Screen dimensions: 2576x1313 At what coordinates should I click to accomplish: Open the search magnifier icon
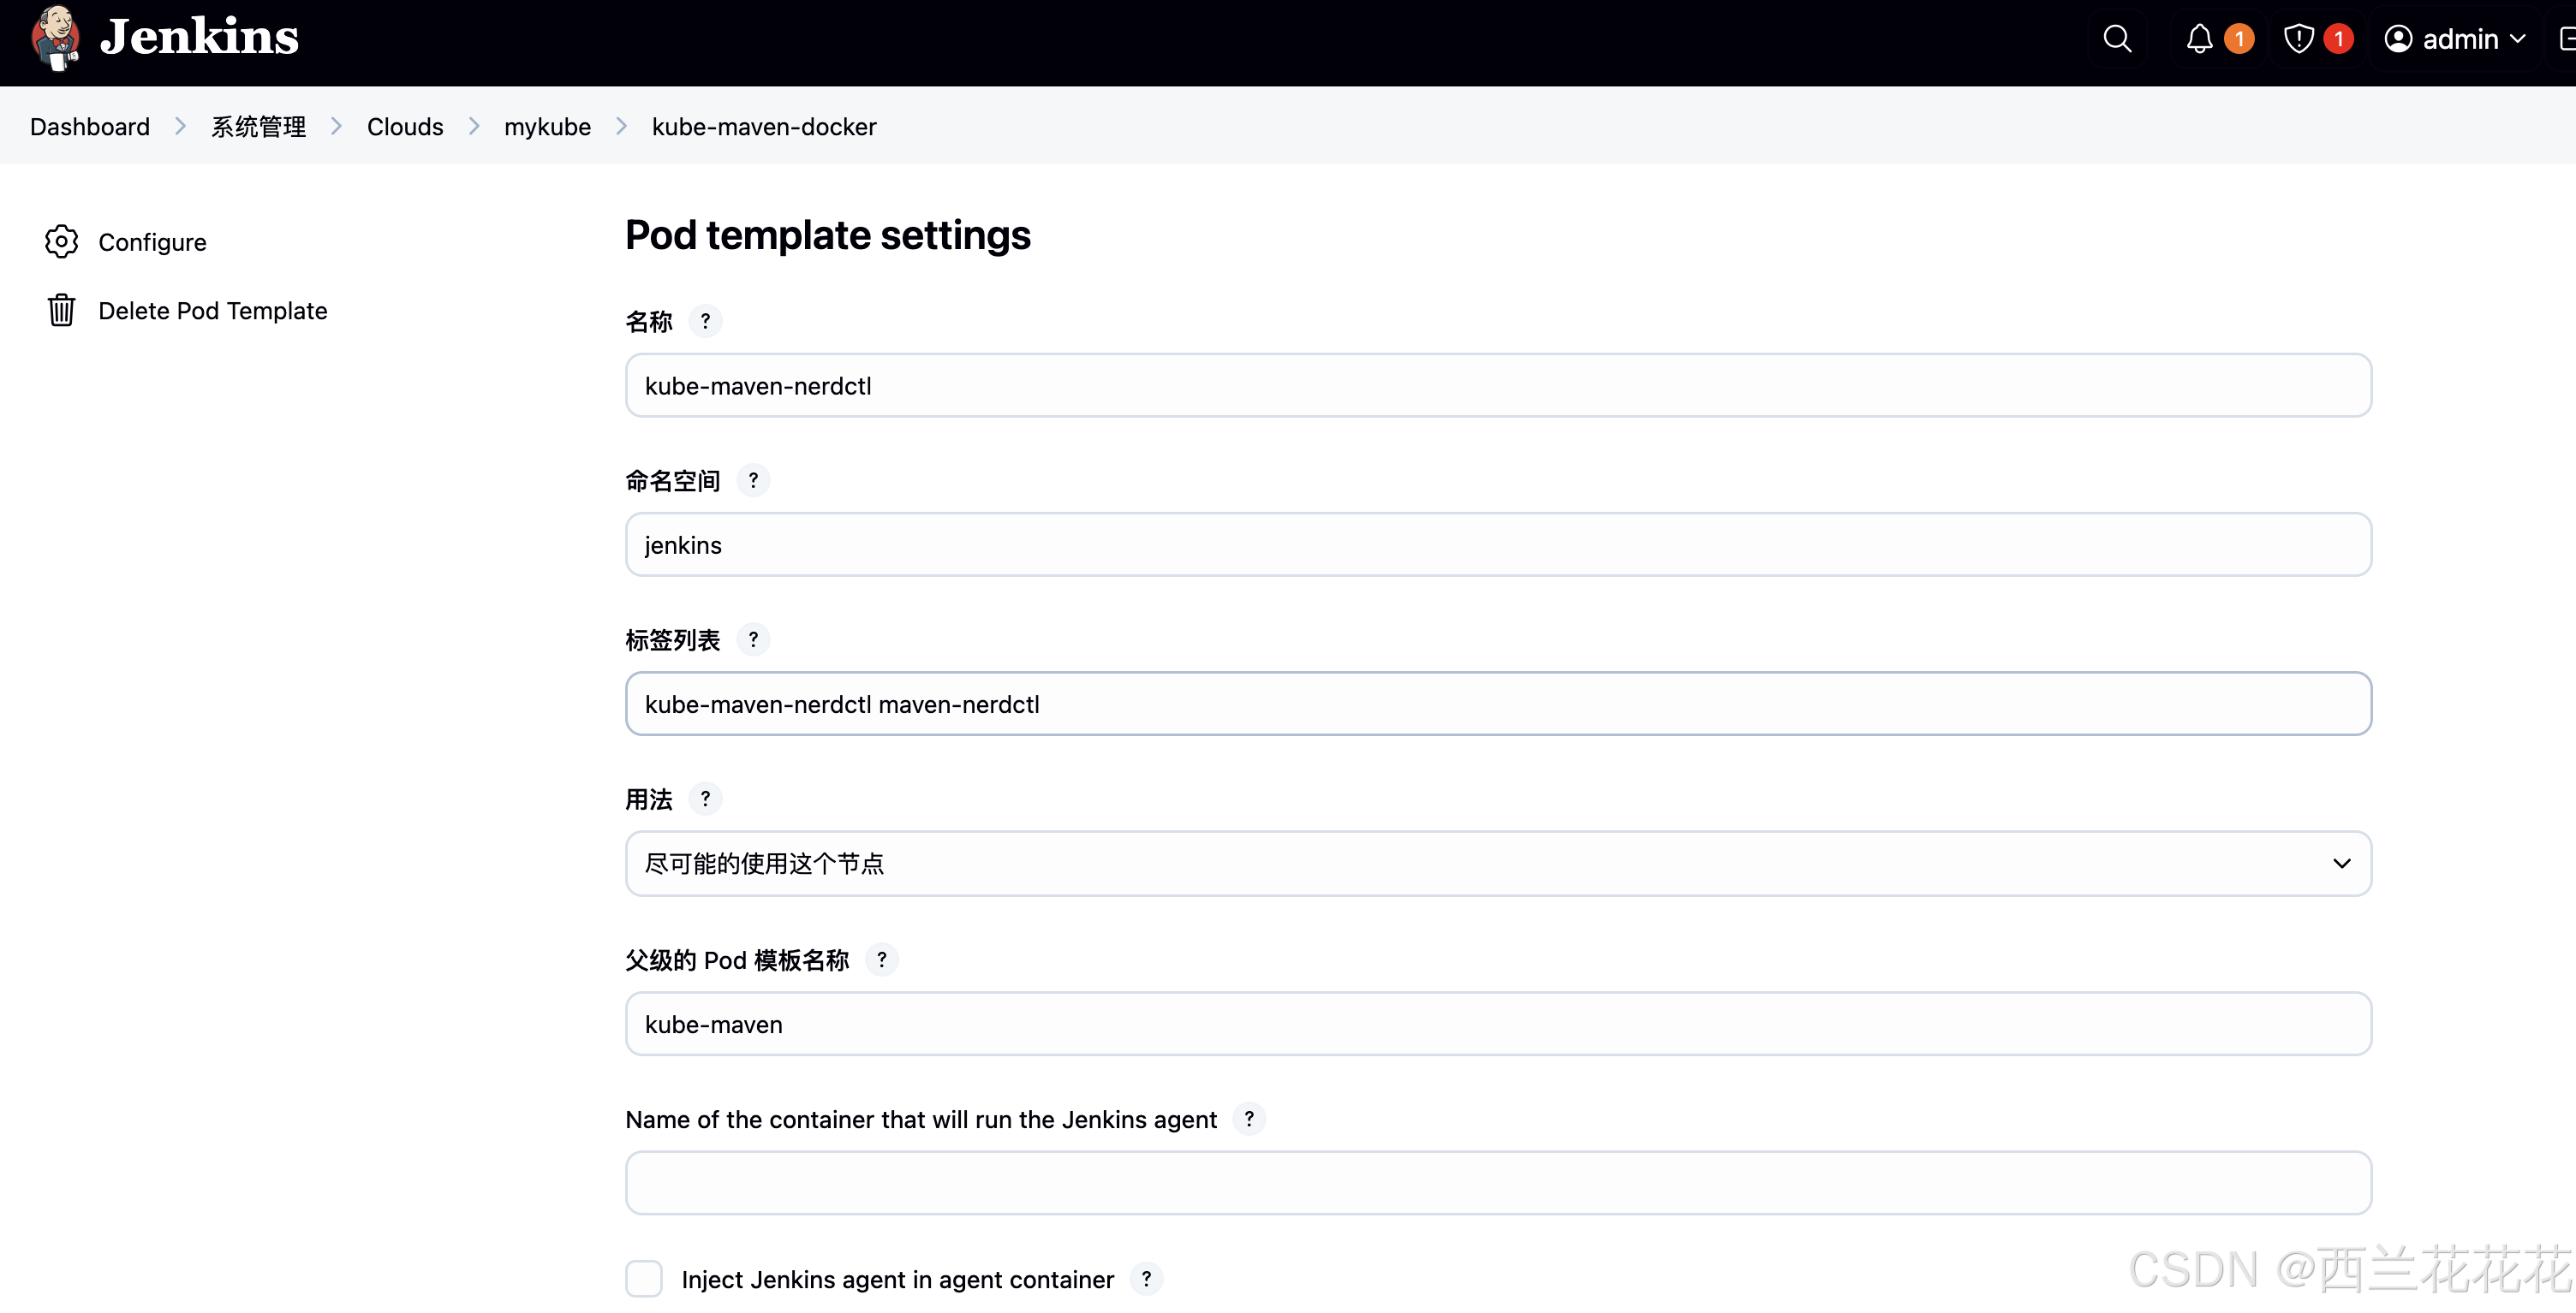(x=2117, y=39)
